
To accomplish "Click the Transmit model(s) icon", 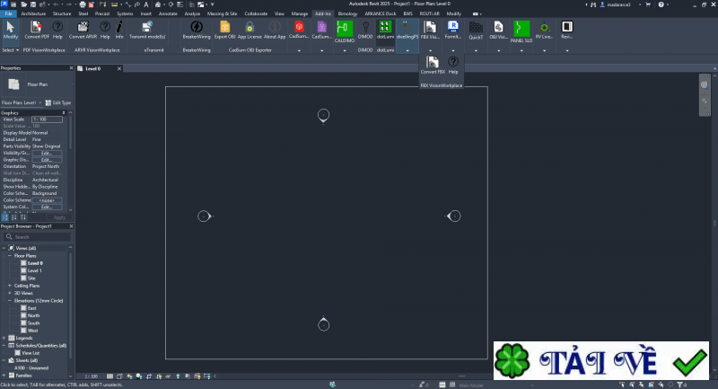I will [147, 31].
